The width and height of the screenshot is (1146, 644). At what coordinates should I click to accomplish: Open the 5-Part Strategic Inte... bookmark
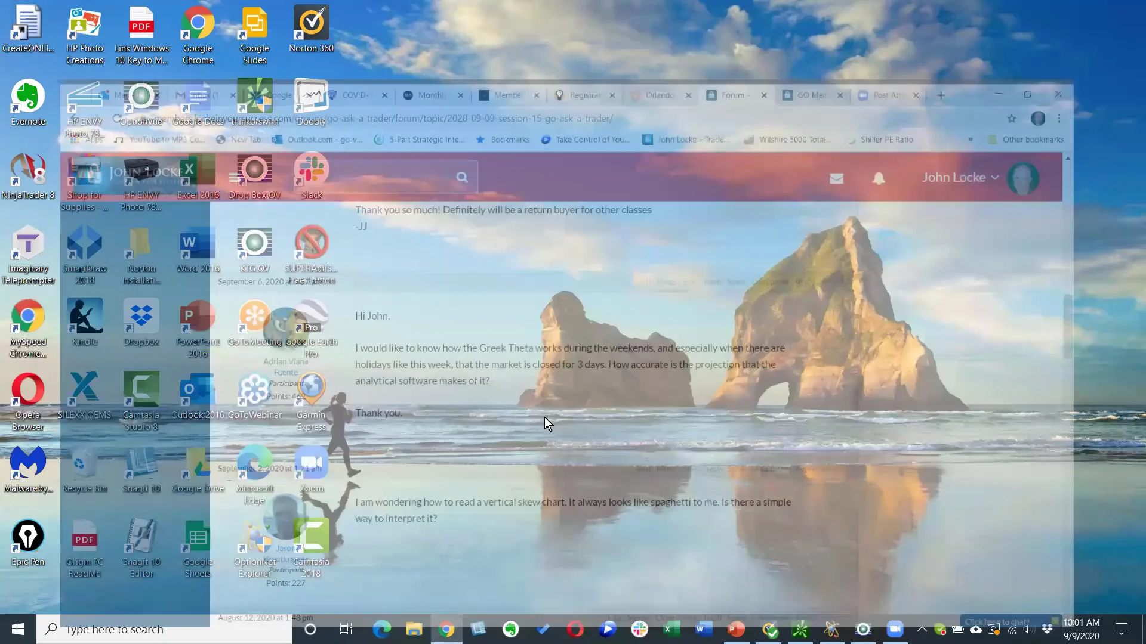coord(419,140)
